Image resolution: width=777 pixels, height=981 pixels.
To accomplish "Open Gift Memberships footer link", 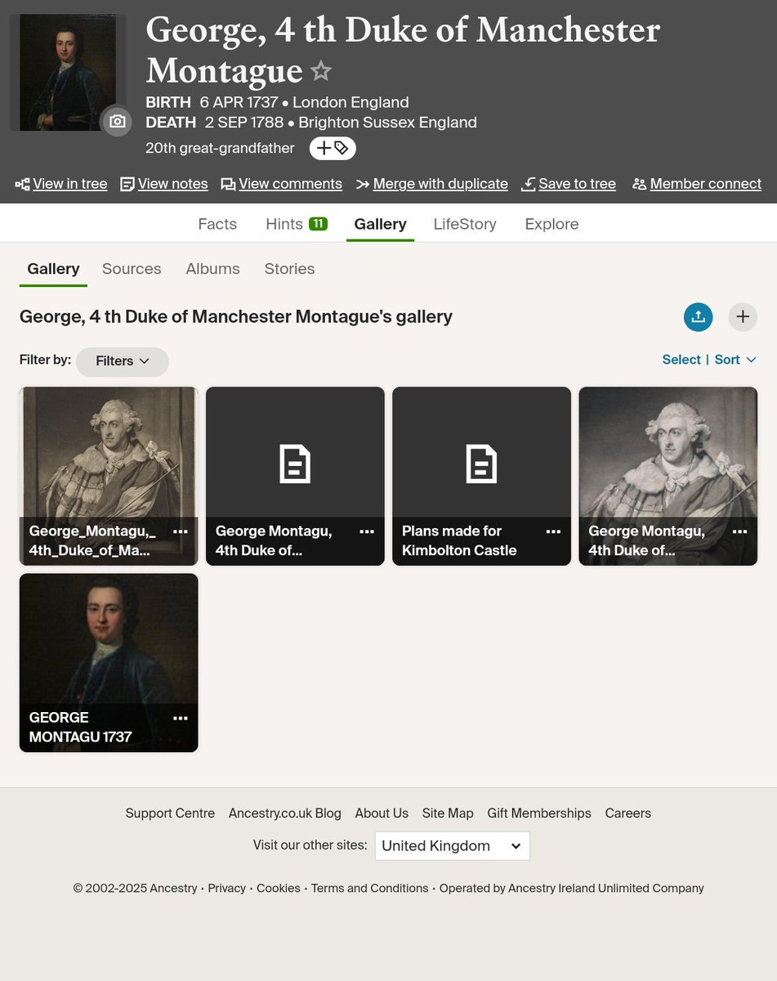I will [x=539, y=813].
